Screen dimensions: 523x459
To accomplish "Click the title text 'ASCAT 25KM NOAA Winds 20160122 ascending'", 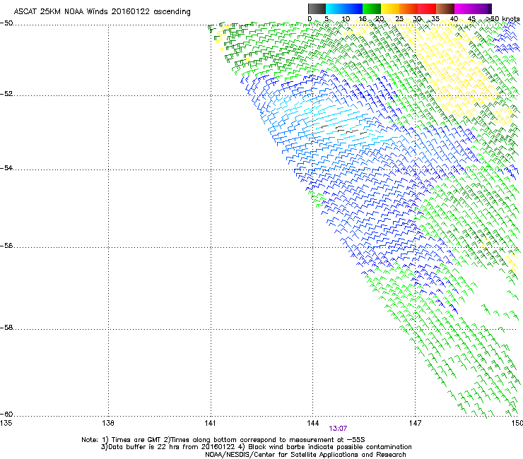I will 102,12.
